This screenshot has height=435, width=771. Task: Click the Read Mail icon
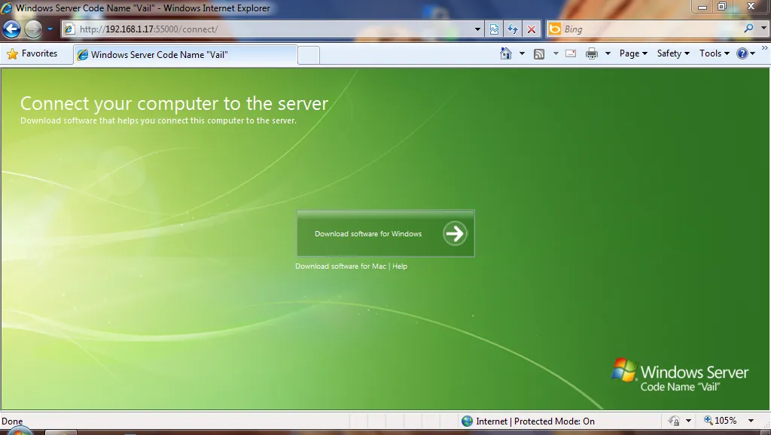click(x=571, y=53)
